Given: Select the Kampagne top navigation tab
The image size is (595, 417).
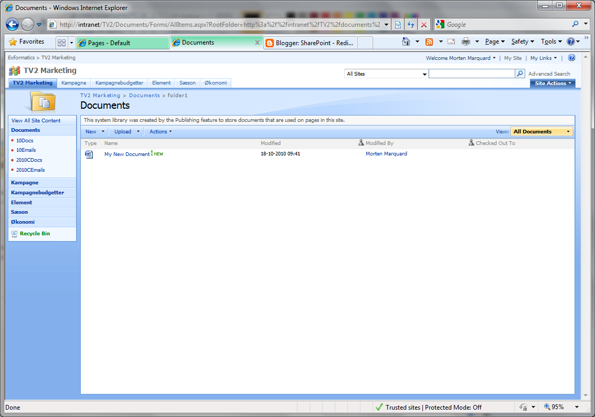Looking at the screenshot, I should pyautogui.click(x=73, y=83).
